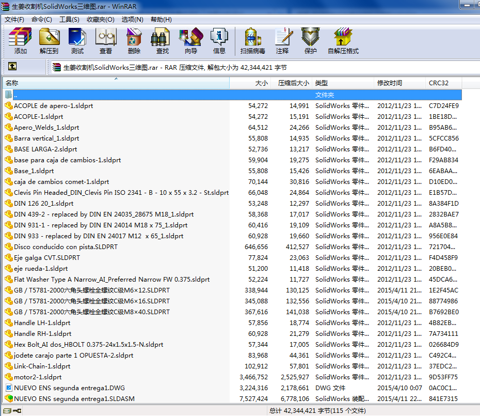Click CRC32 value C7D24FE9

(443, 106)
